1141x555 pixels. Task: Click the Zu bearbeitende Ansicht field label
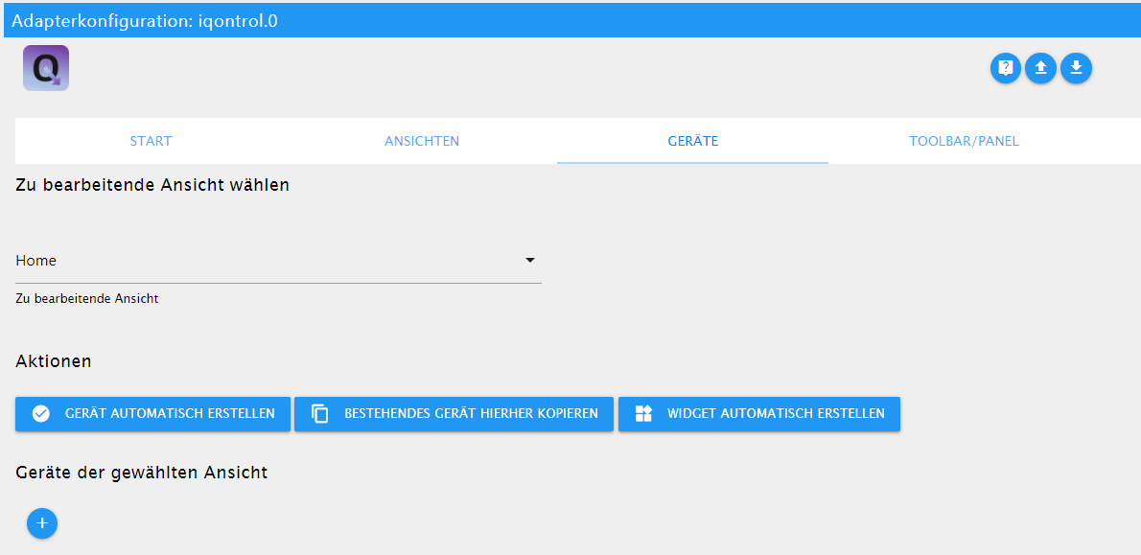[x=86, y=299]
